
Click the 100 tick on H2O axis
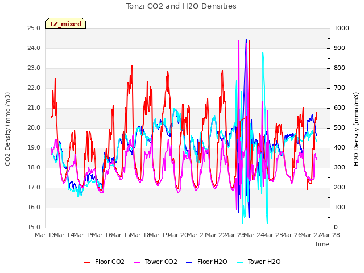pos(340,208)
